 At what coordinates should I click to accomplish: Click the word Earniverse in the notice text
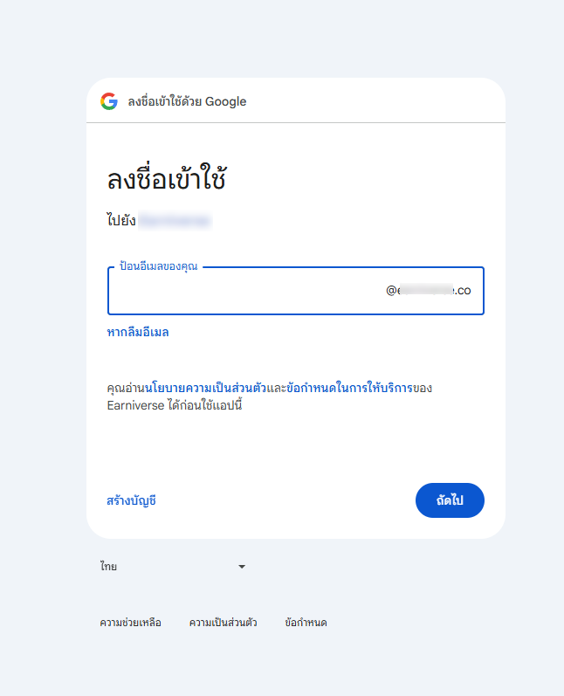135,405
